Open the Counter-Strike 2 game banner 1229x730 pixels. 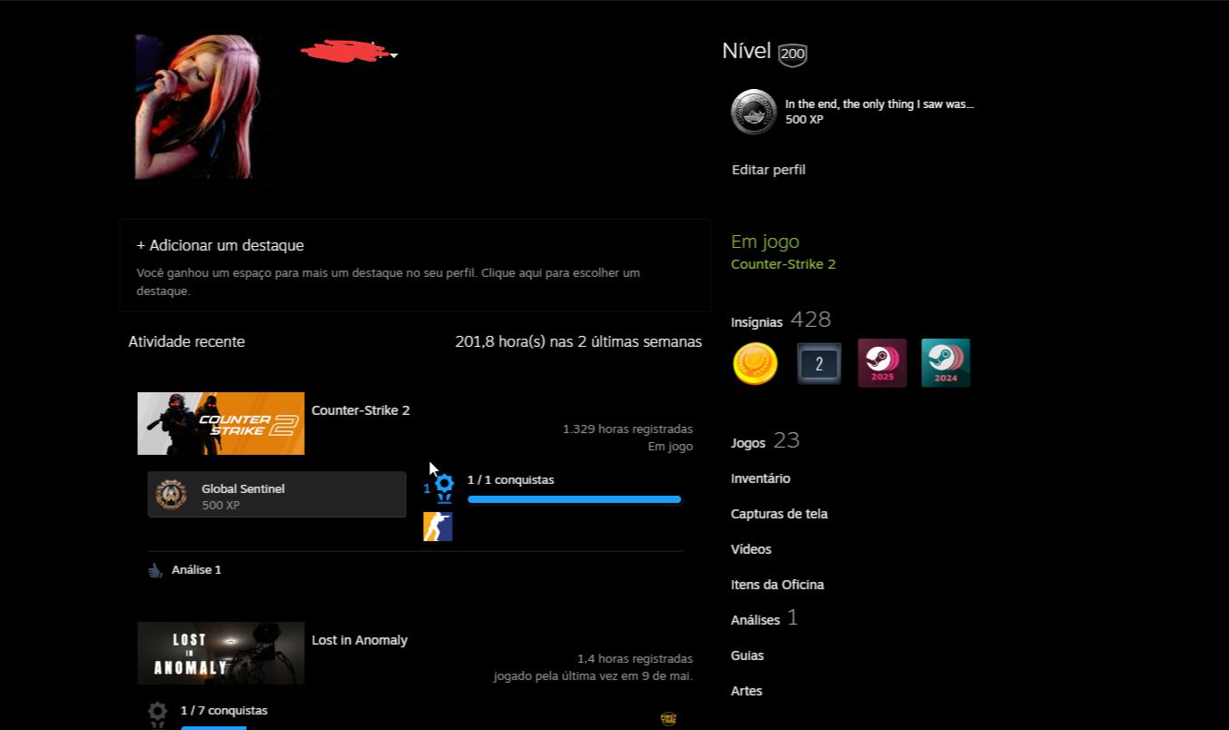coord(221,423)
